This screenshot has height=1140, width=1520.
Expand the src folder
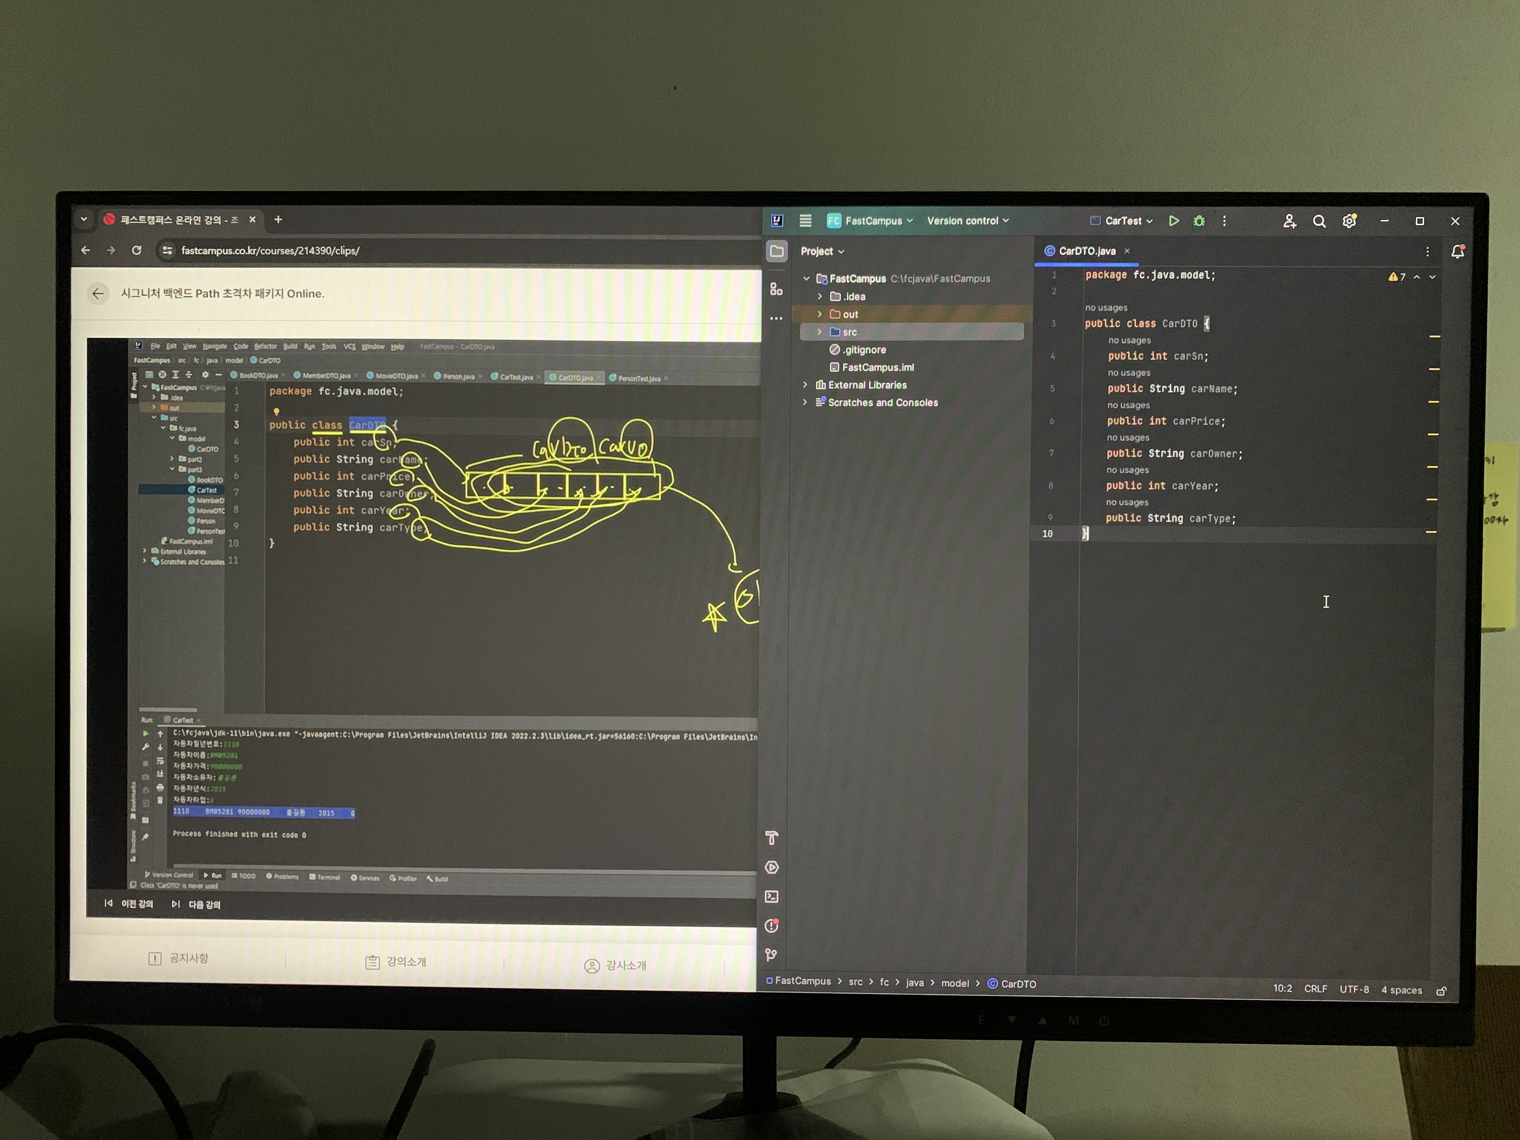(x=819, y=332)
